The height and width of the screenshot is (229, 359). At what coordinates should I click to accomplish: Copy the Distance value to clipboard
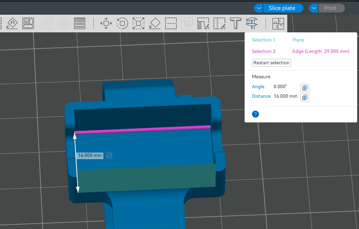[x=305, y=97]
